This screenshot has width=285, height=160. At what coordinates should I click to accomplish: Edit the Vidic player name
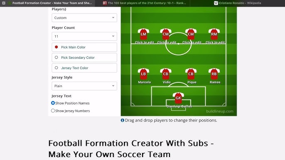tap(167, 82)
